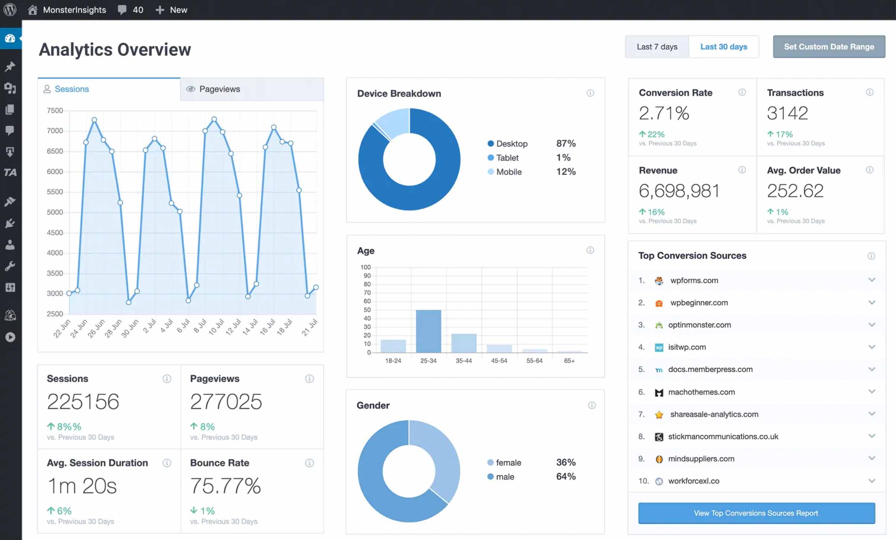This screenshot has height=540, width=896.
Task: View the Device Breakdown info tooltip
Action: pos(590,93)
